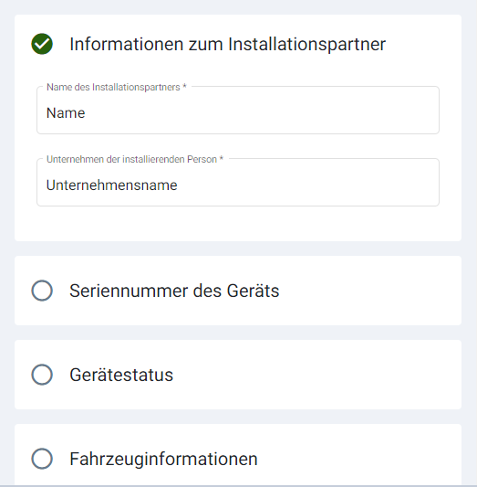Expand the Seriennummer des Geräts heading

coord(174,291)
